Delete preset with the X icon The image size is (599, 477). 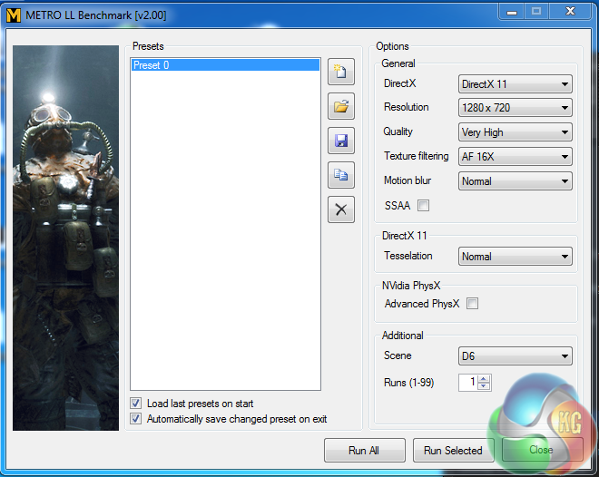(x=341, y=209)
